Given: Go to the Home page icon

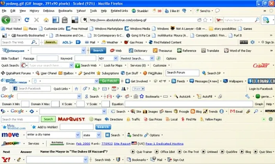Looking at the screenshot, I should [46, 20].
